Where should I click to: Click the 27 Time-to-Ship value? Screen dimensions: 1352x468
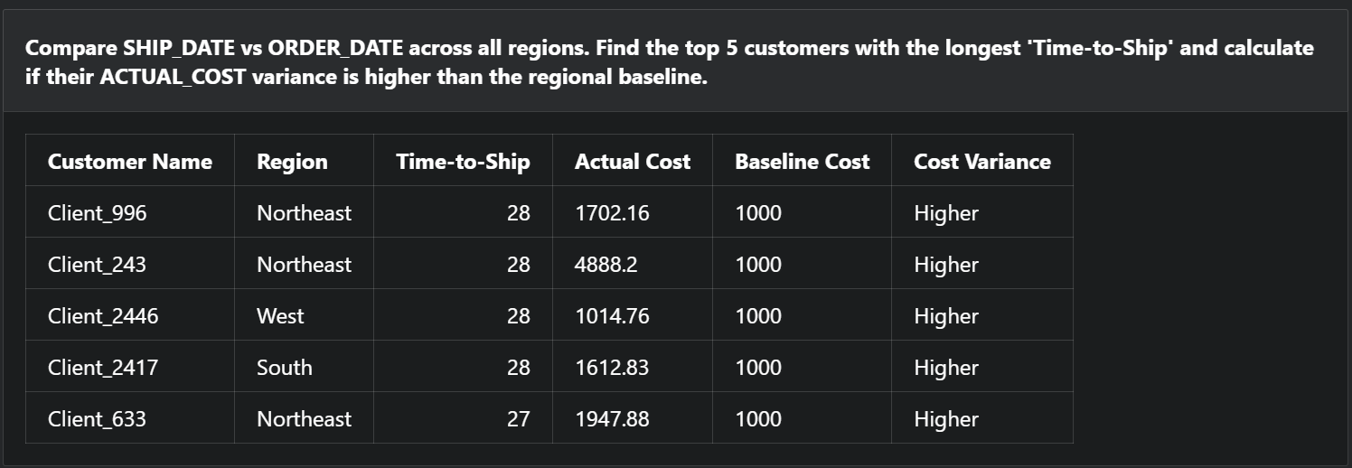pos(518,419)
